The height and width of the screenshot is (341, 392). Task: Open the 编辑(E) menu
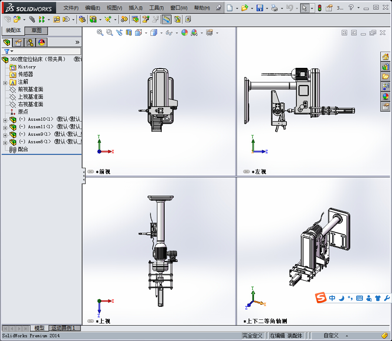(93, 8)
